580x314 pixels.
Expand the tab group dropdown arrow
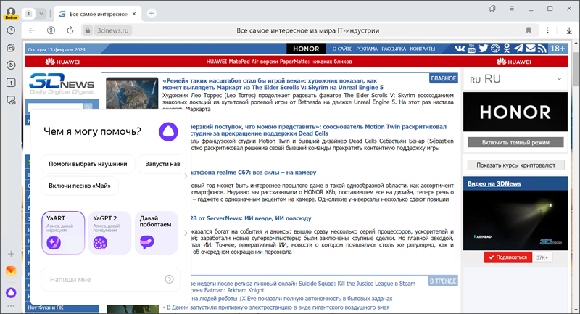[41, 14]
